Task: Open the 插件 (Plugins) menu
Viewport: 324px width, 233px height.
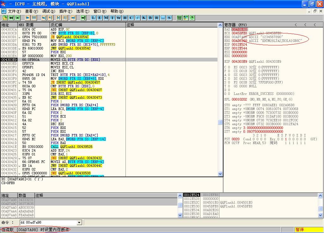Action: (x=65, y=11)
